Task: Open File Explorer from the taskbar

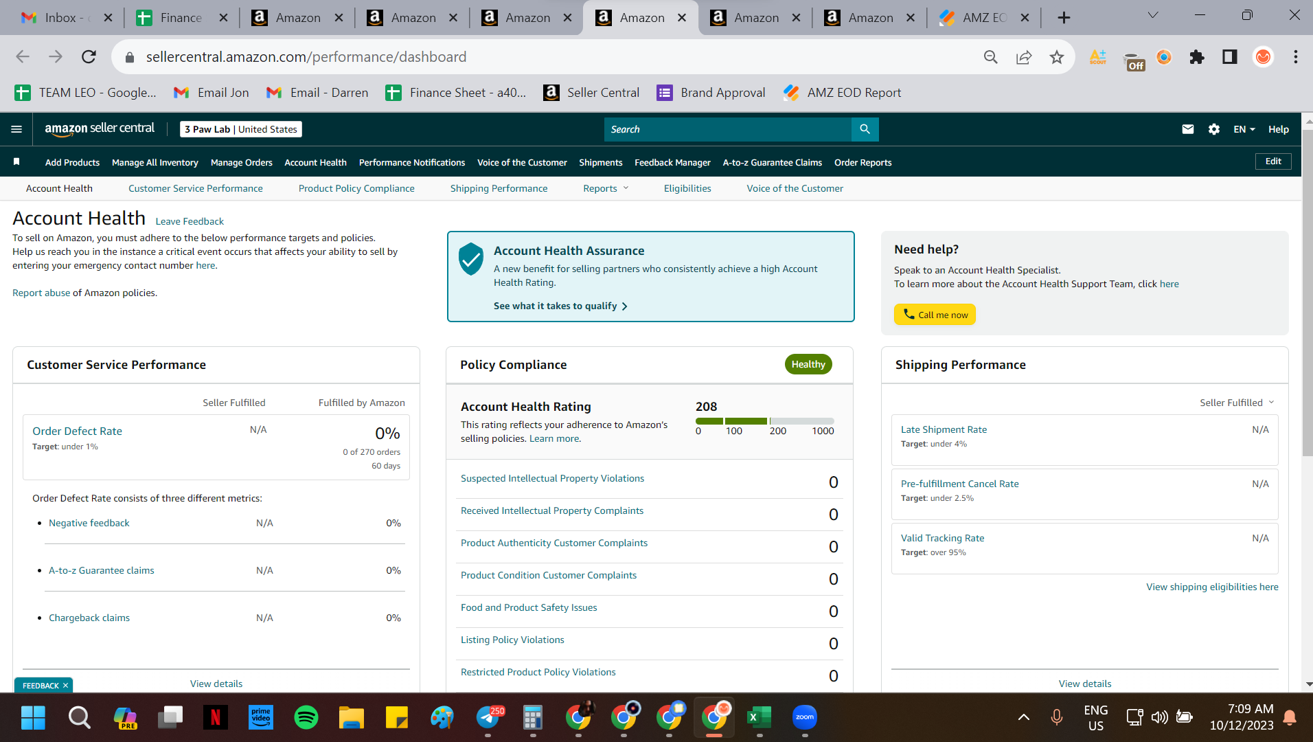Action: [352, 718]
